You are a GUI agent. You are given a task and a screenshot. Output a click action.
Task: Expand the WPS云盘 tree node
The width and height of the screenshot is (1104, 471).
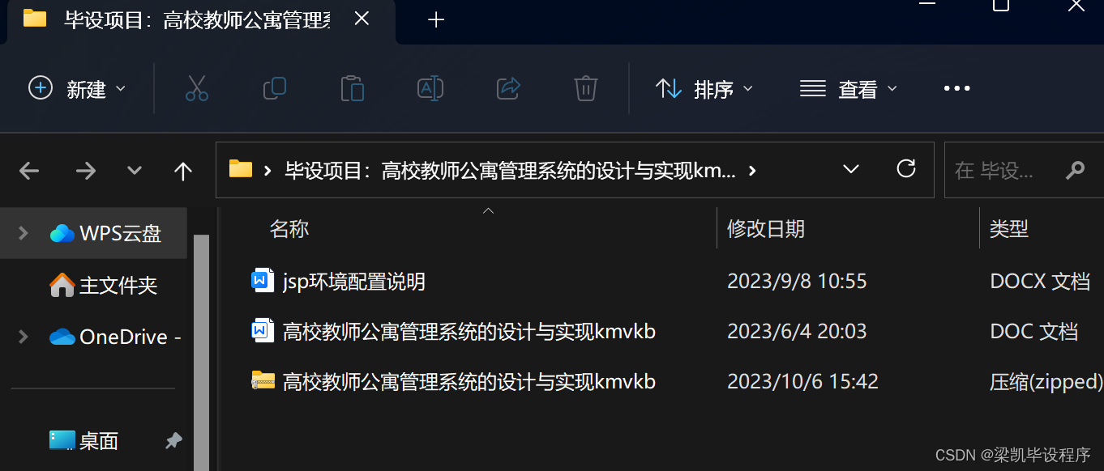coord(23,233)
